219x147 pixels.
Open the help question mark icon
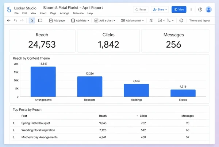pyautogui.click(x=200, y=9)
